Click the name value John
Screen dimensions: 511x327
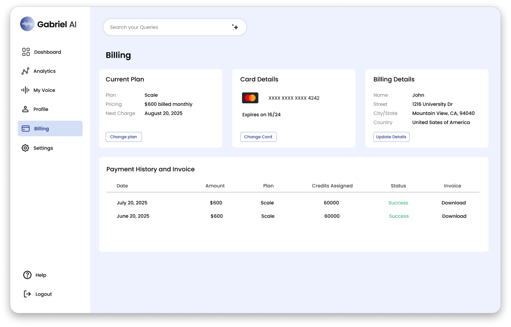click(418, 95)
